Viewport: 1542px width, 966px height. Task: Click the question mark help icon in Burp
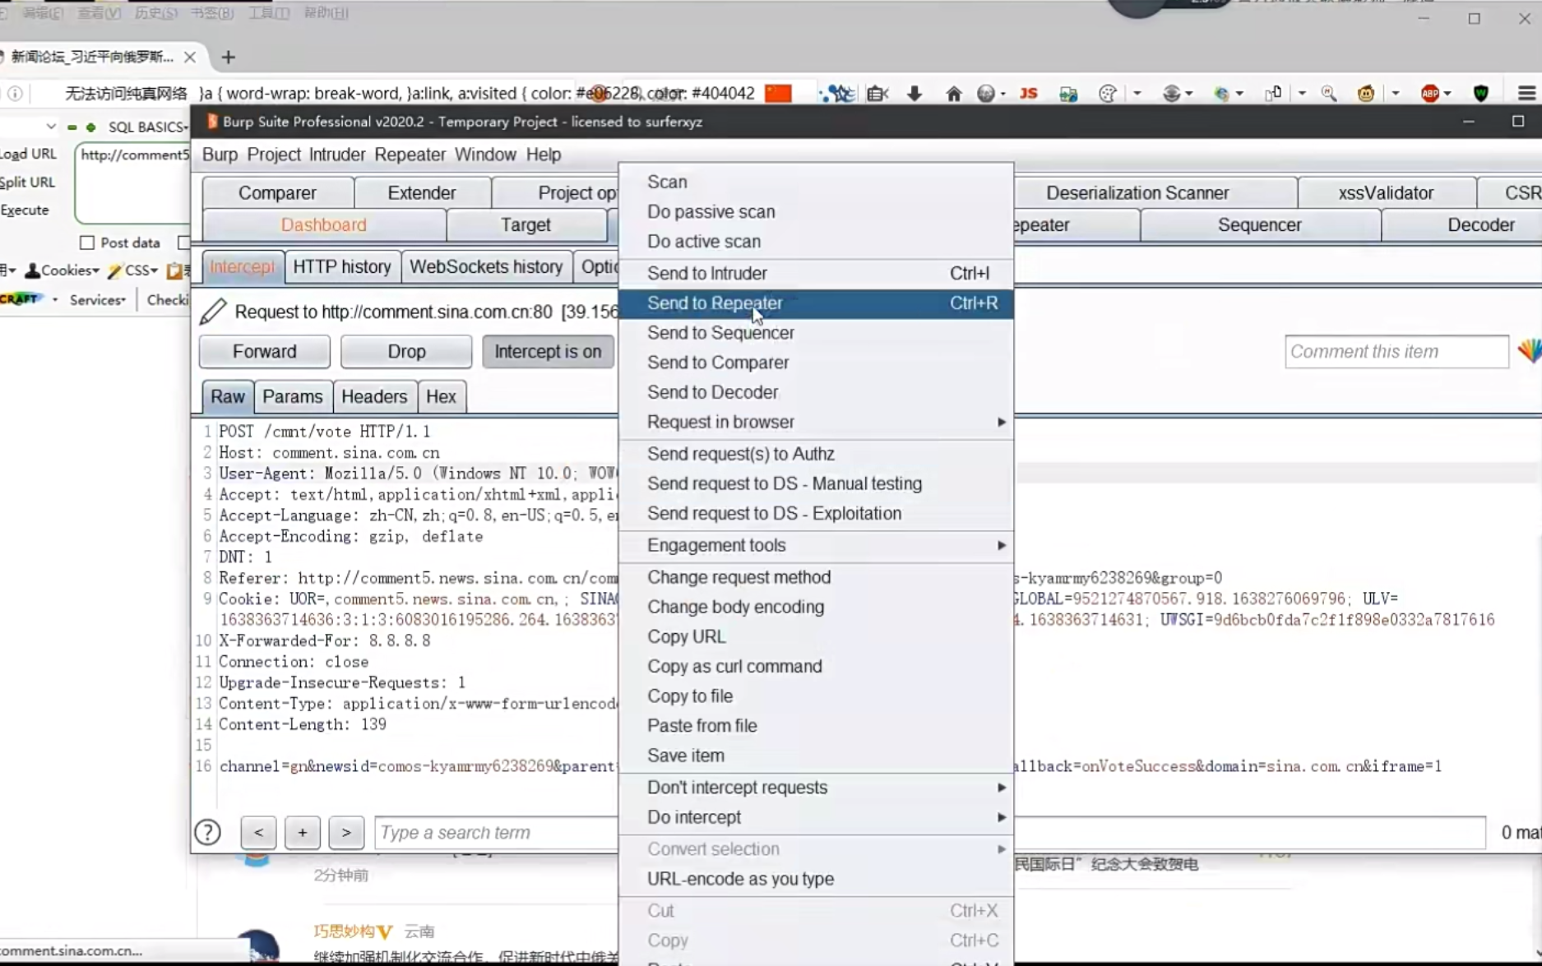pyautogui.click(x=207, y=833)
